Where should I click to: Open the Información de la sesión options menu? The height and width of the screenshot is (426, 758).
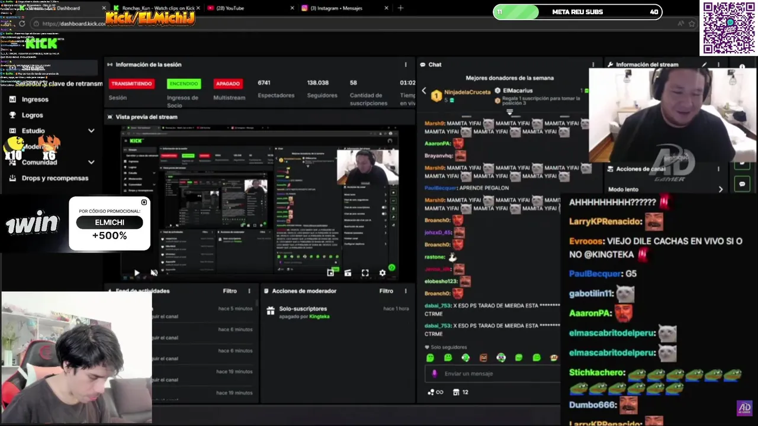point(406,64)
